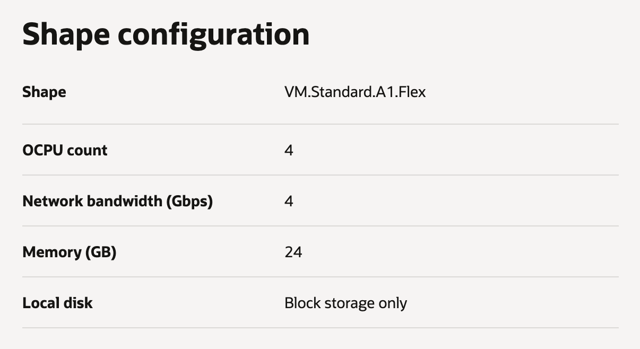The height and width of the screenshot is (349, 640).
Task: Click the word "Flex" in the shape value
Action: pyautogui.click(x=412, y=92)
